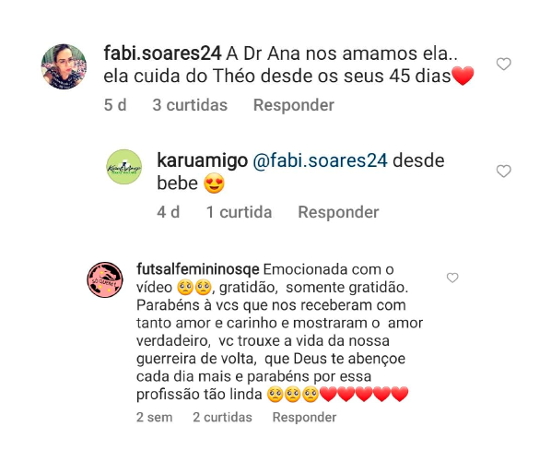Click the 4 d timestamp on reply

169,212
